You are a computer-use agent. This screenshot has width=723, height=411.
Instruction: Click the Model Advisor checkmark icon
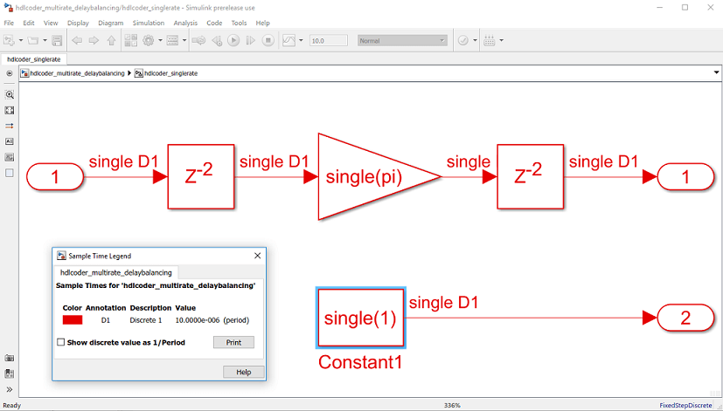tap(463, 41)
